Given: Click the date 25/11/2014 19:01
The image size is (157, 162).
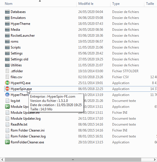Looking at the screenshot, I should coord(90,83).
